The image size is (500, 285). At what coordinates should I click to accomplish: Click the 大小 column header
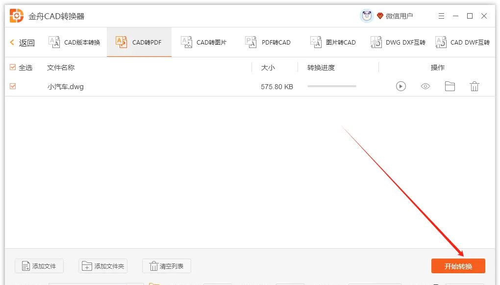(268, 68)
